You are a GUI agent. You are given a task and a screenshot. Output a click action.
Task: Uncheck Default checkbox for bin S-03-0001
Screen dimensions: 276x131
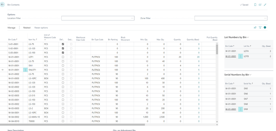tap(63, 53)
